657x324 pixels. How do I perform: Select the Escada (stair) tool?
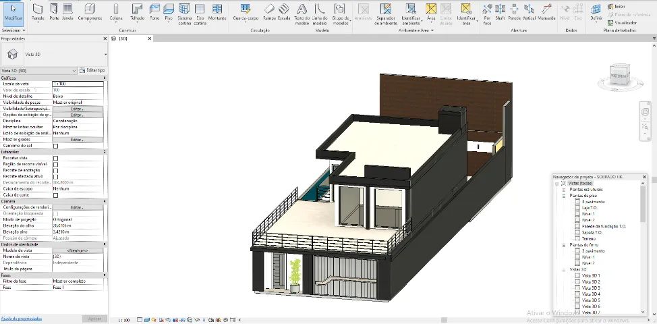point(284,11)
